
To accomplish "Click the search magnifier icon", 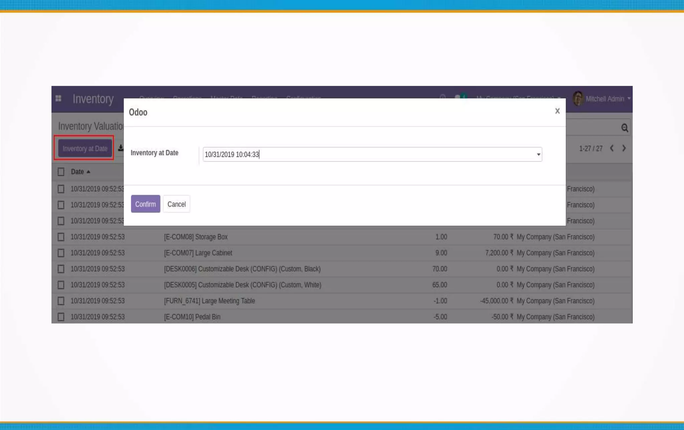I will (x=624, y=128).
